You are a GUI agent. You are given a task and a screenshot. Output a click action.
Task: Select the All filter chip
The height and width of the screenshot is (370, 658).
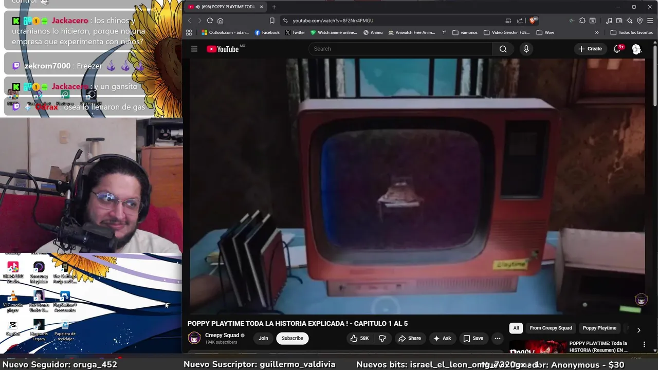pyautogui.click(x=516, y=328)
